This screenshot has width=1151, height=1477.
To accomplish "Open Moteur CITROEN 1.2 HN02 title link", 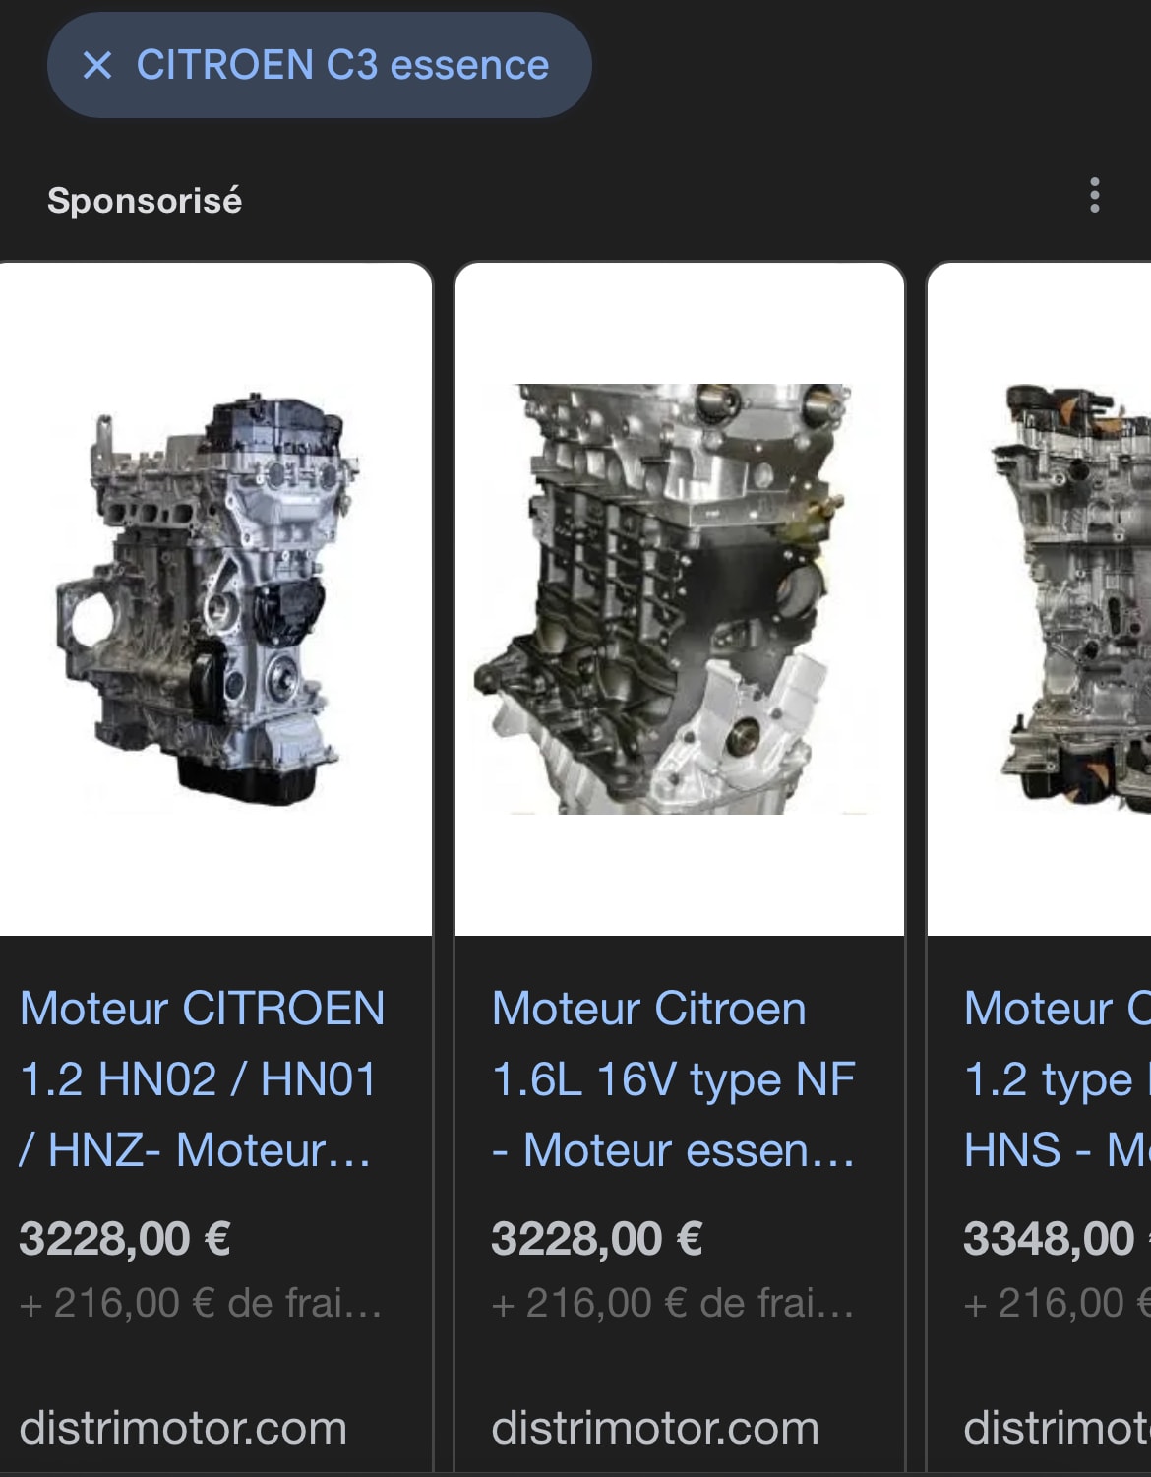I will click(202, 1078).
